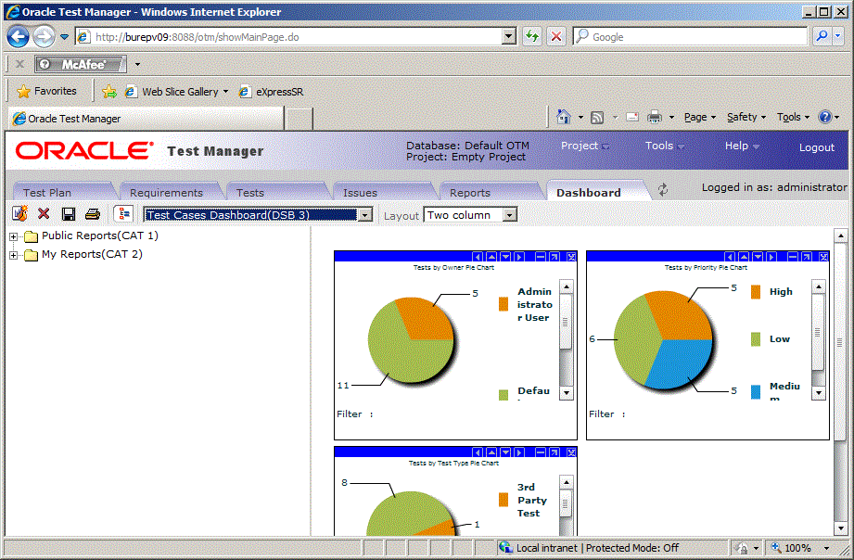
Task: Open the Layout Two column dropdown
Action: (509, 214)
